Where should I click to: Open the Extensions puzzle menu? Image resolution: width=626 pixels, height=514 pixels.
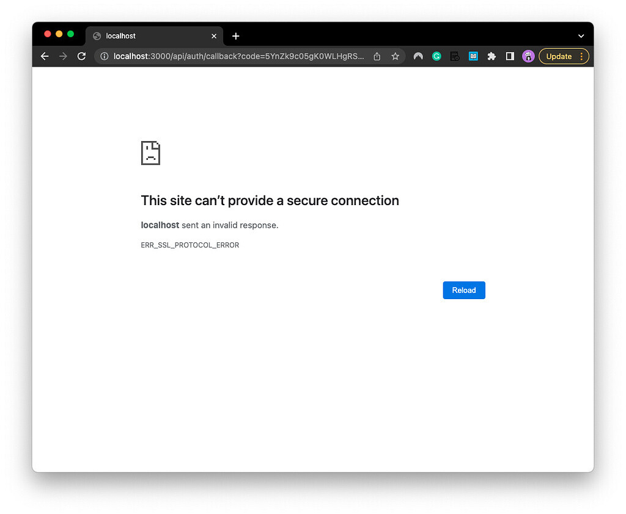tap(492, 56)
